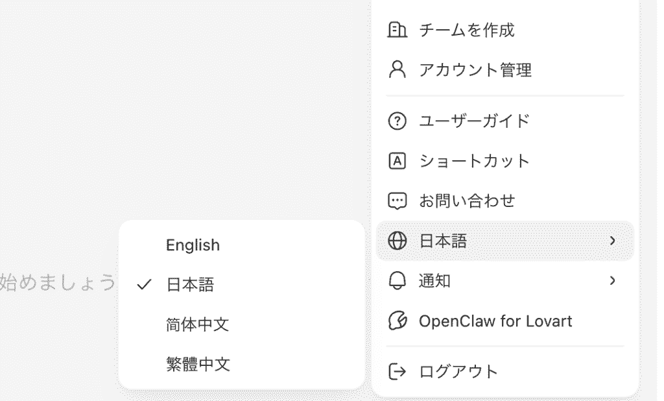
Task: Click the chat bubble icon for お問い合わせ
Action: click(x=397, y=201)
